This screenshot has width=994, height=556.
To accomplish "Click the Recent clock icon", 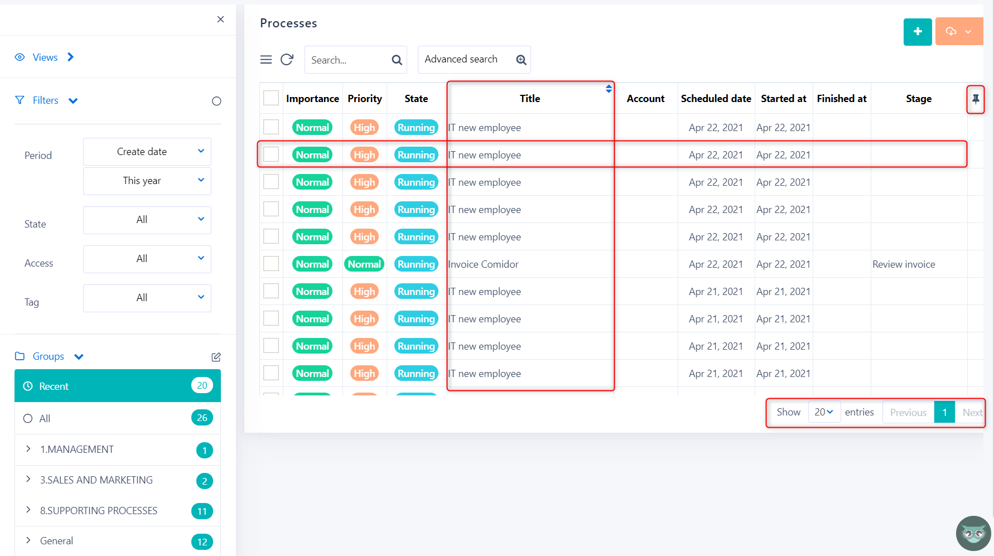I will tap(27, 386).
